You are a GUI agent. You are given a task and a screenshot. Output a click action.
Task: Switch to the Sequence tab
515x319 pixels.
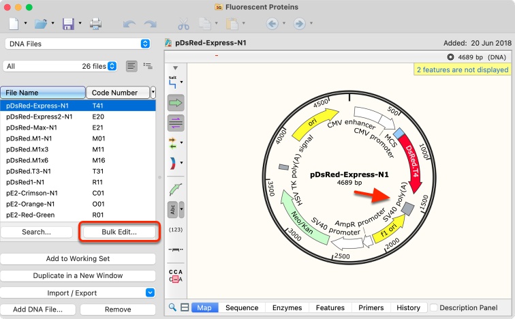[x=242, y=307]
